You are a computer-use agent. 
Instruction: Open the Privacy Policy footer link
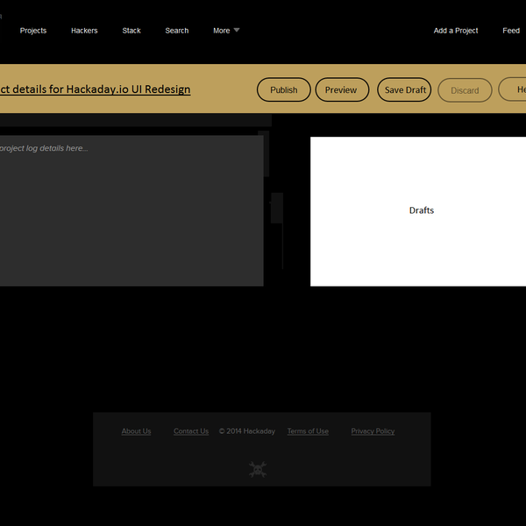373,431
